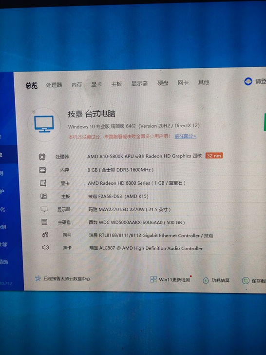Click the processor chip icon
This screenshot has width=266, height=355.
click(42, 157)
